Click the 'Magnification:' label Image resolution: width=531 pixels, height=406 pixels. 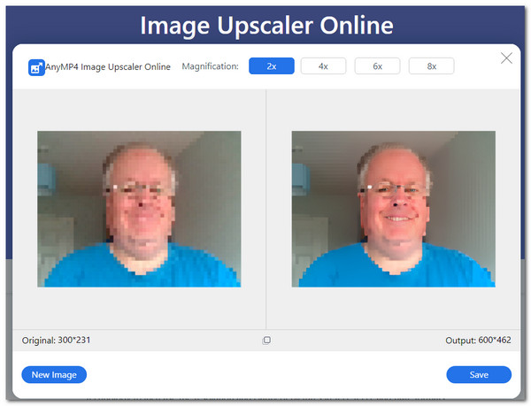tap(211, 66)
